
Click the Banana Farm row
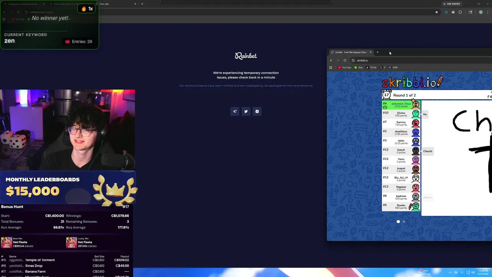pyautogui.click(x=65, y=272)
